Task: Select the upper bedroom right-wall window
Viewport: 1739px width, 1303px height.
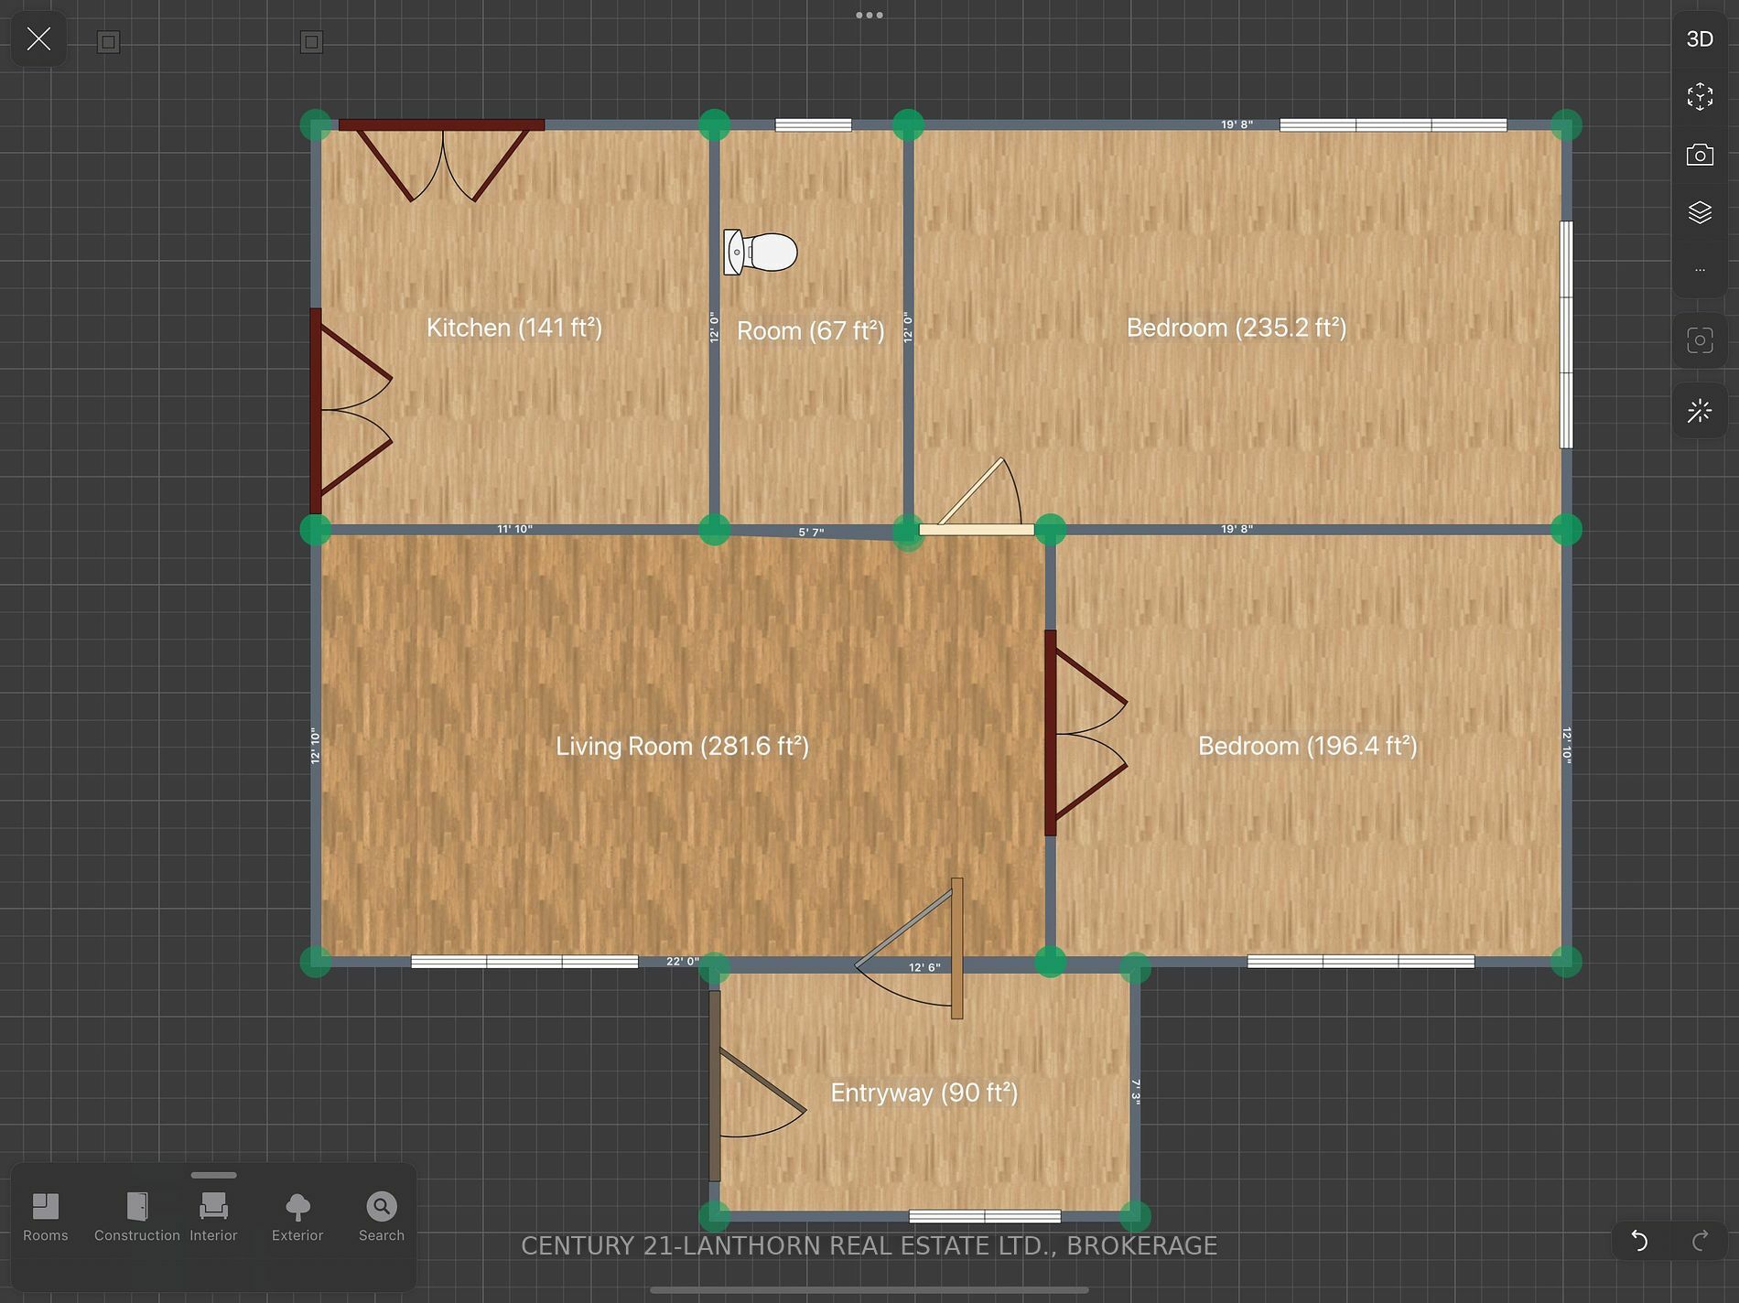Action: click(x=1566, y=335)
